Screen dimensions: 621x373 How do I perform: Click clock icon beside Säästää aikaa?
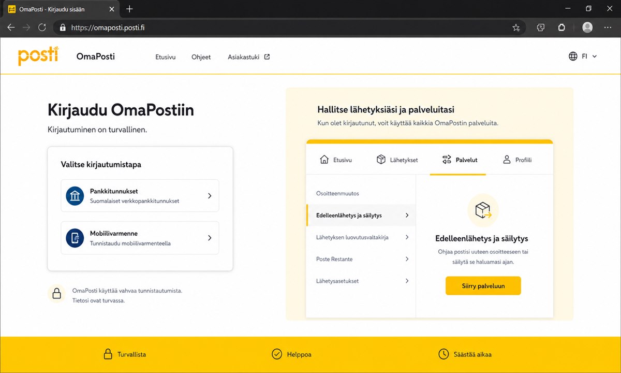pos(443,354)
